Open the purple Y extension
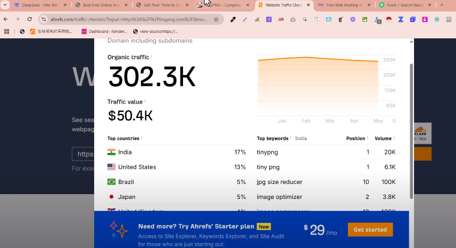456x248 pixels. click(269, 19)
